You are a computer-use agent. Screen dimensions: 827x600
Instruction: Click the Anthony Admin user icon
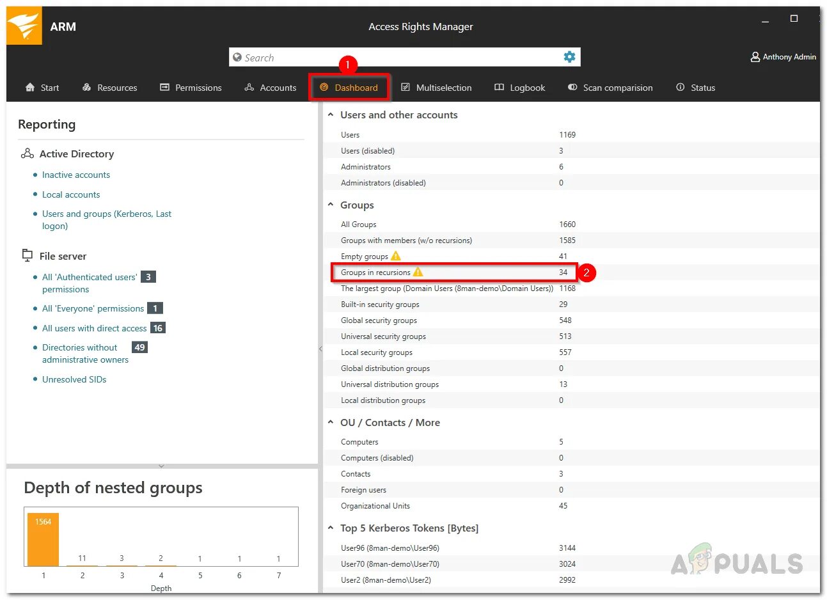(x=755, y=57)
